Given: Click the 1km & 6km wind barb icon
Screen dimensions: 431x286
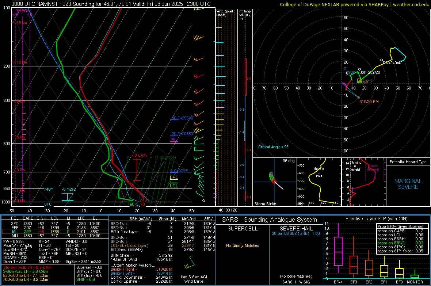Looking at the screenshot, I should pos(190,262).
